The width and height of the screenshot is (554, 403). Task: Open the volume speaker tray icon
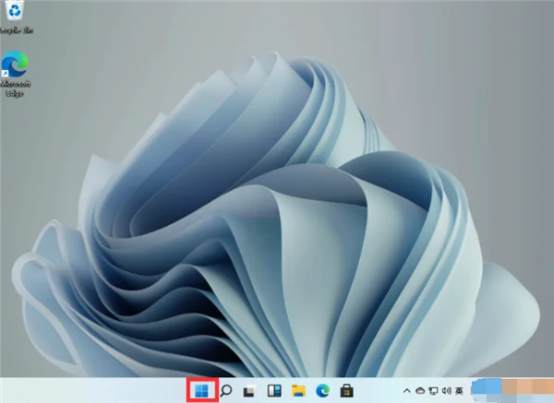click(x=447, y=390)
